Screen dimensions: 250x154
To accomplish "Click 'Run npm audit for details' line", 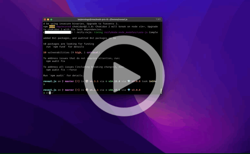I will 63,76.
